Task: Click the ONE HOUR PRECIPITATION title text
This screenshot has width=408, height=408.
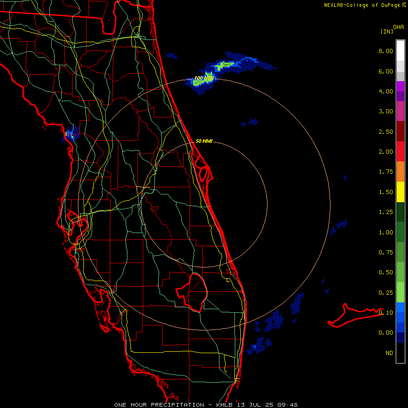Action: (x=159, y=405)
